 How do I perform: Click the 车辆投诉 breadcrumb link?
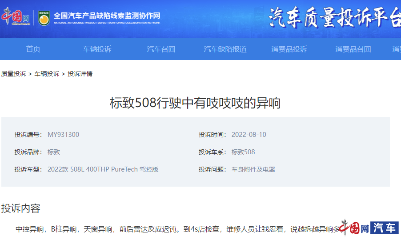click(x=47, y=74)
